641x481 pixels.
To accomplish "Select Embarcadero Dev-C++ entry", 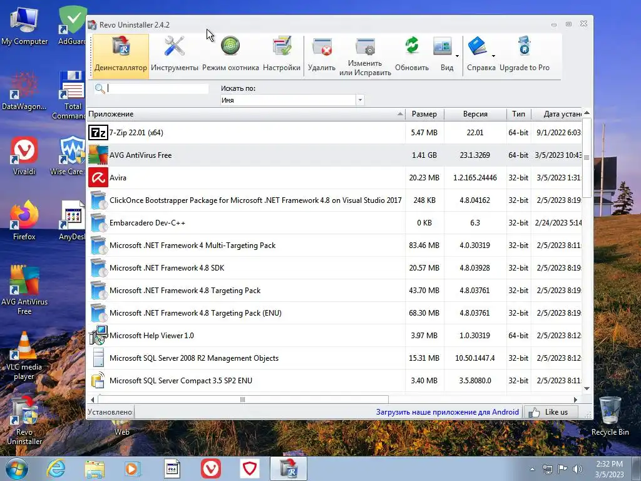I will (334, 222).
